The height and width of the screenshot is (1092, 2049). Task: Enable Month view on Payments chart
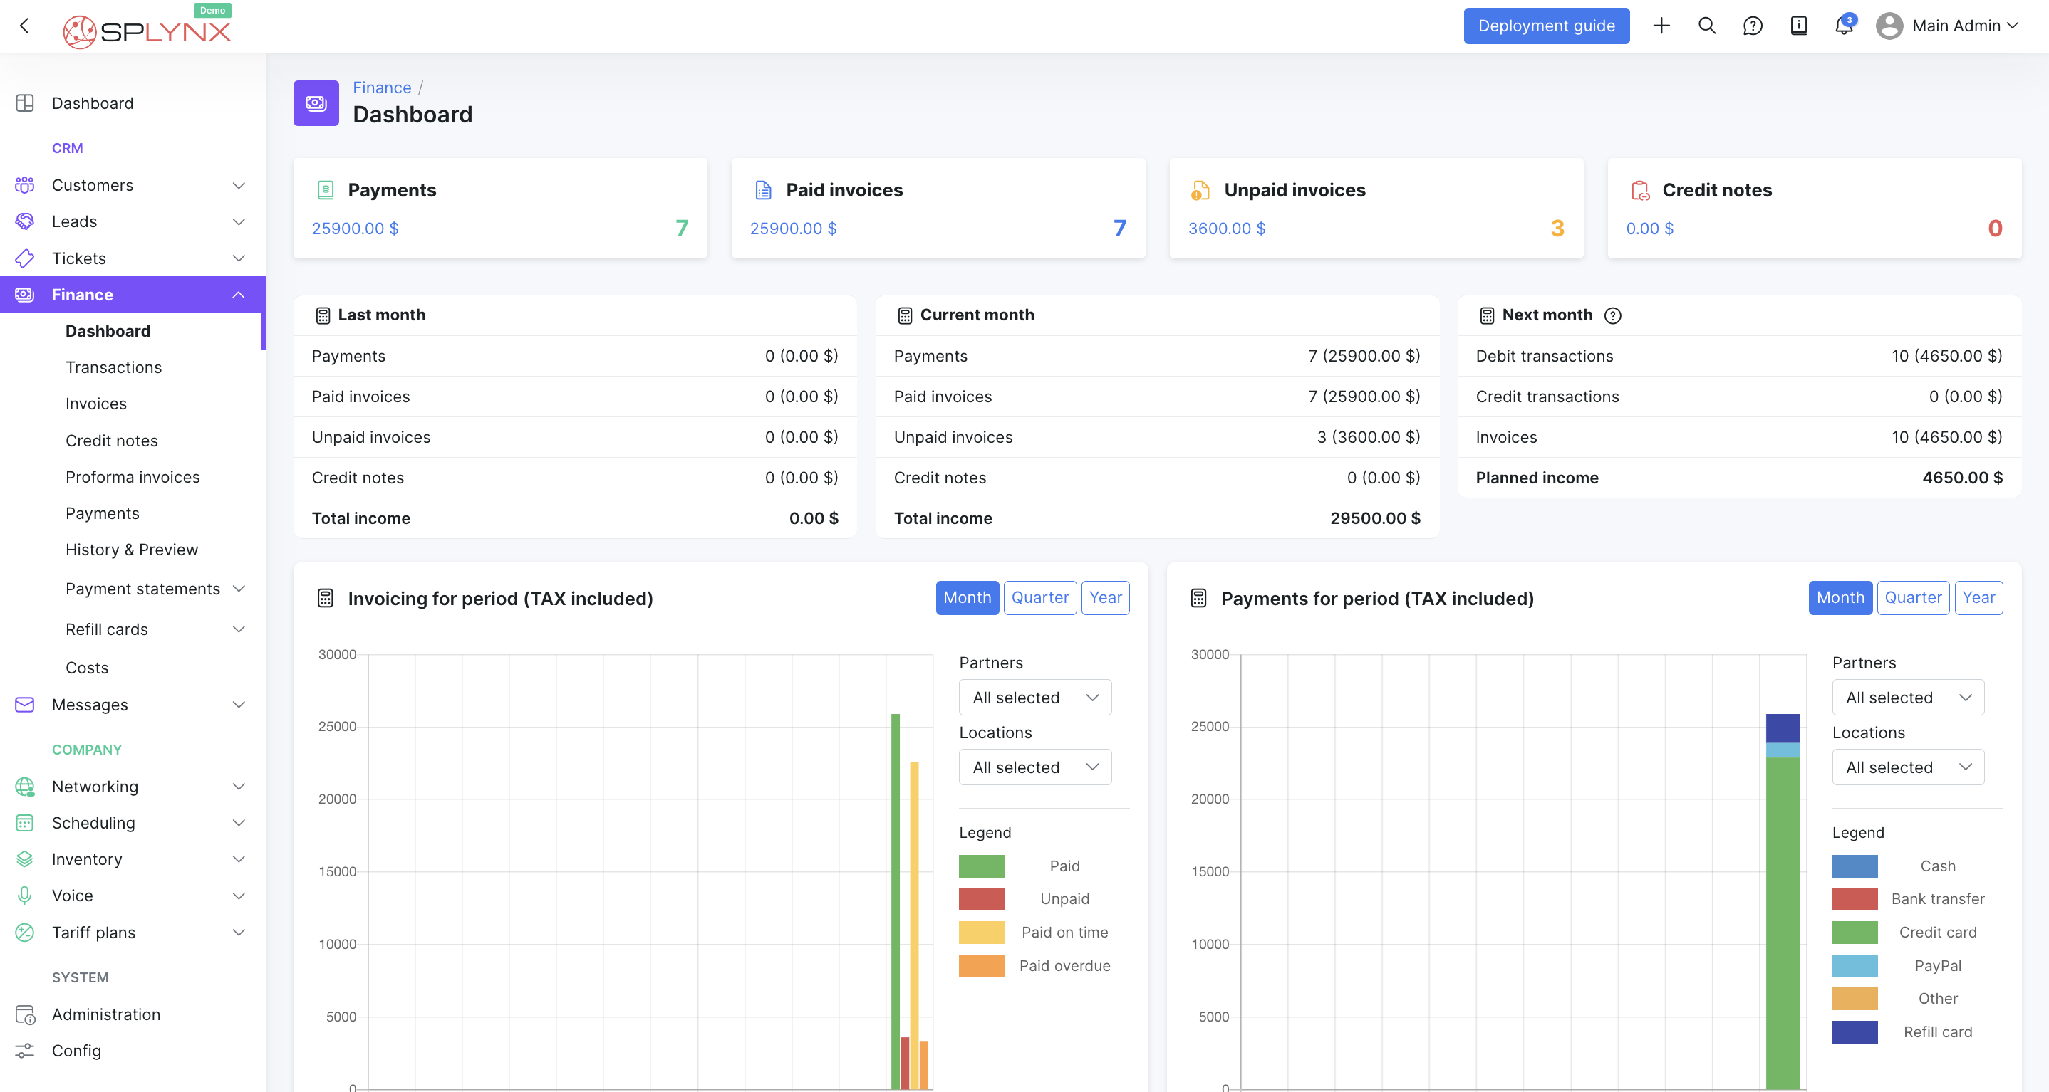click(x=1840, y=598)
